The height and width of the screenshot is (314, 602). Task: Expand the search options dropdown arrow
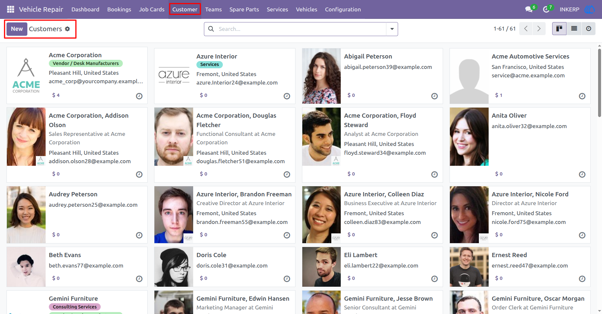[x=392, y=29]
